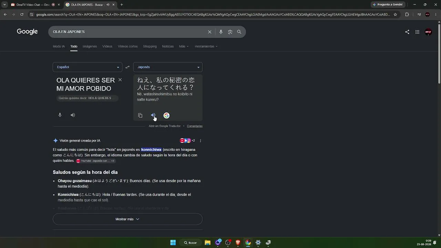Viewport: 441px width, 248px height.
Task: Share this search results page
Action: point(407,32)
